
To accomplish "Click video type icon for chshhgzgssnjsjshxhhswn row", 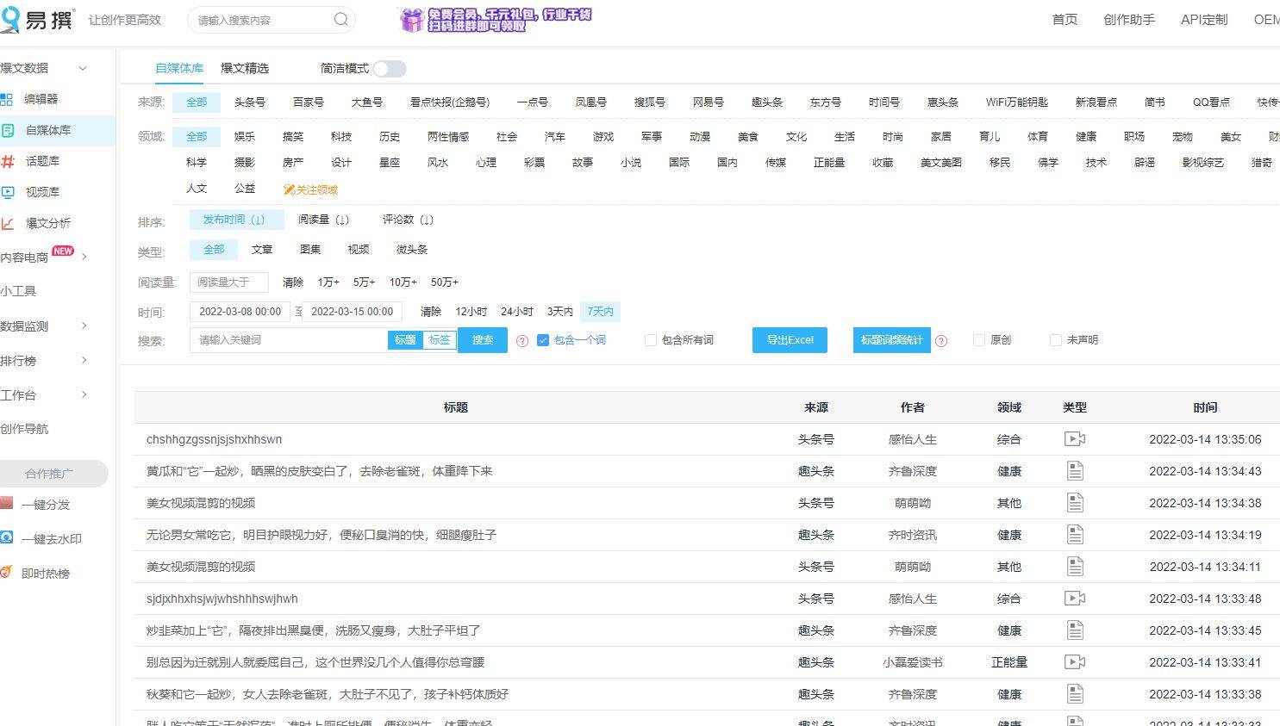I will coord(1075,439).
